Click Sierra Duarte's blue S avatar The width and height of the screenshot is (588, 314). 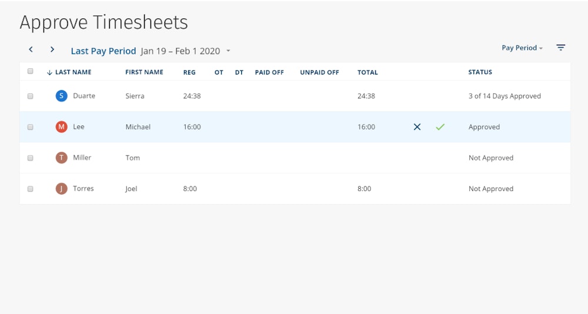click(x=62, y=96)
